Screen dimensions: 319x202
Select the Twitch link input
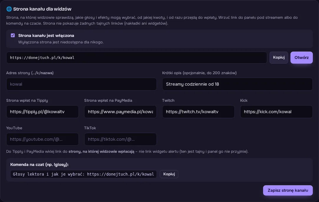tap(198, 112)
